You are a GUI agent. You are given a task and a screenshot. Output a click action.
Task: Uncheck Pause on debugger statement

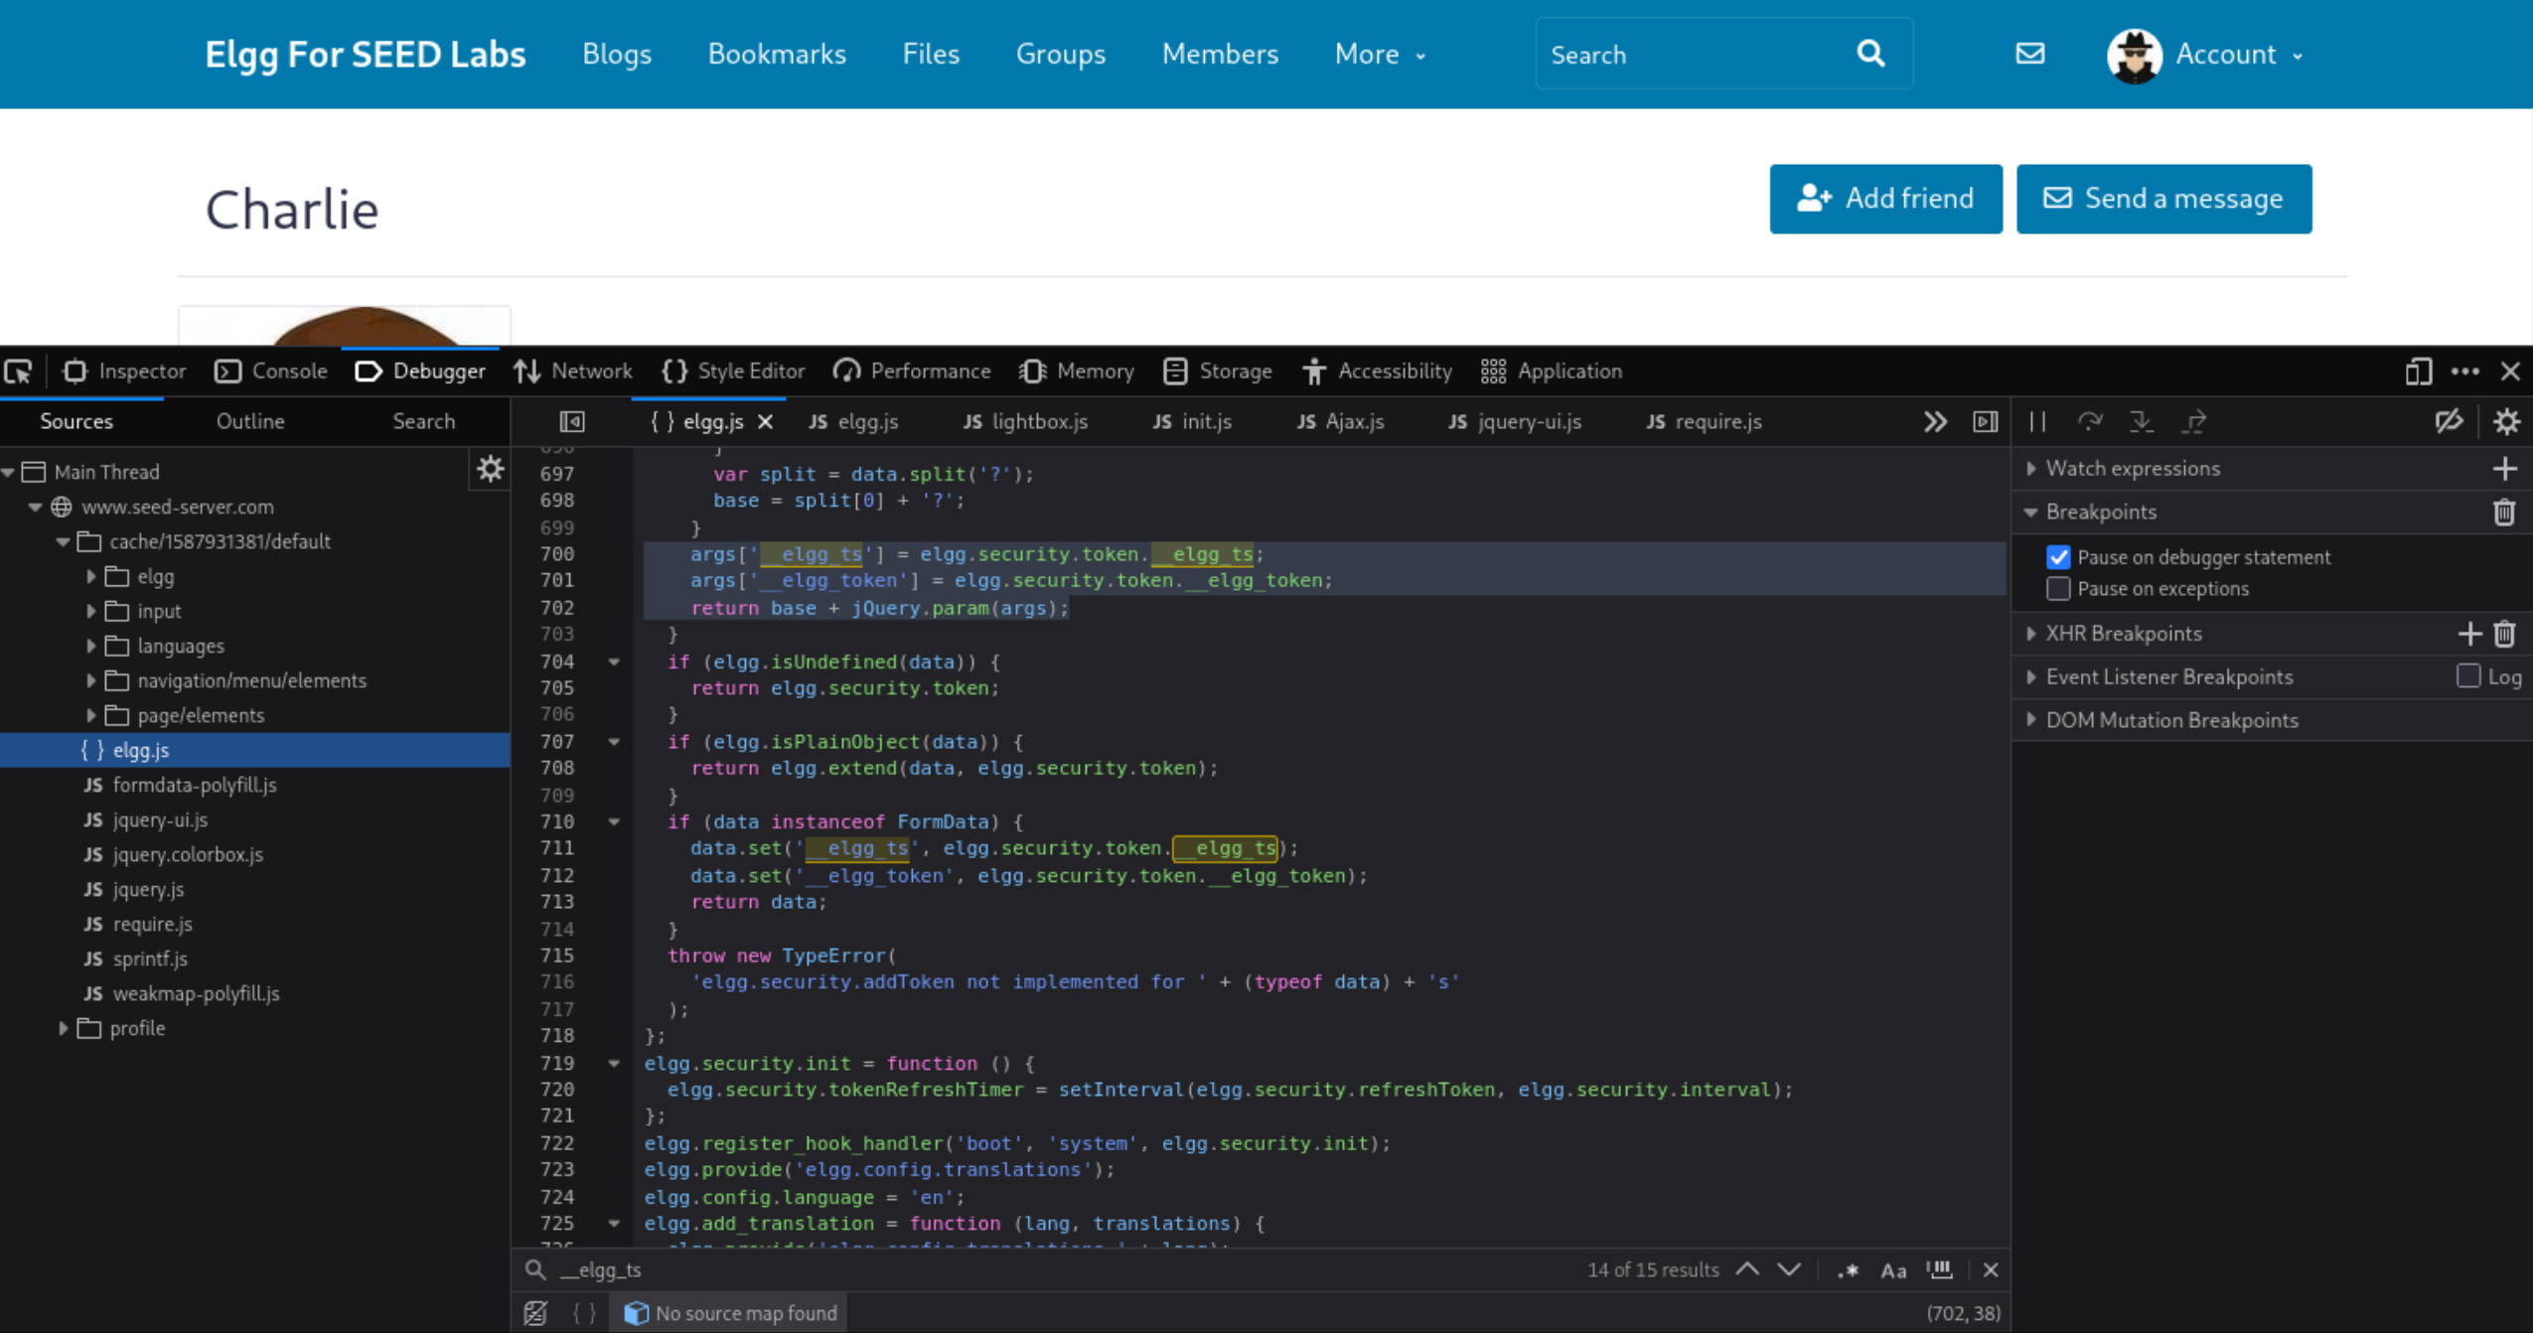(2058, 557)
